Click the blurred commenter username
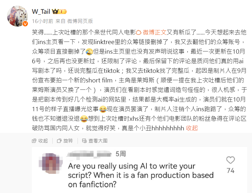 coord(89,154)
